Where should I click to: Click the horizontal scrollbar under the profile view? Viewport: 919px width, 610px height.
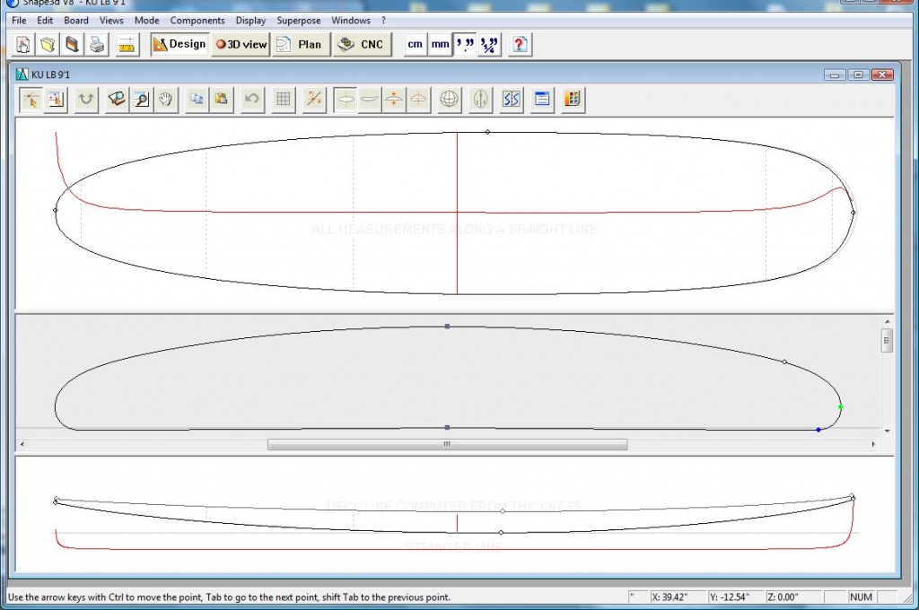coord(447,443)
